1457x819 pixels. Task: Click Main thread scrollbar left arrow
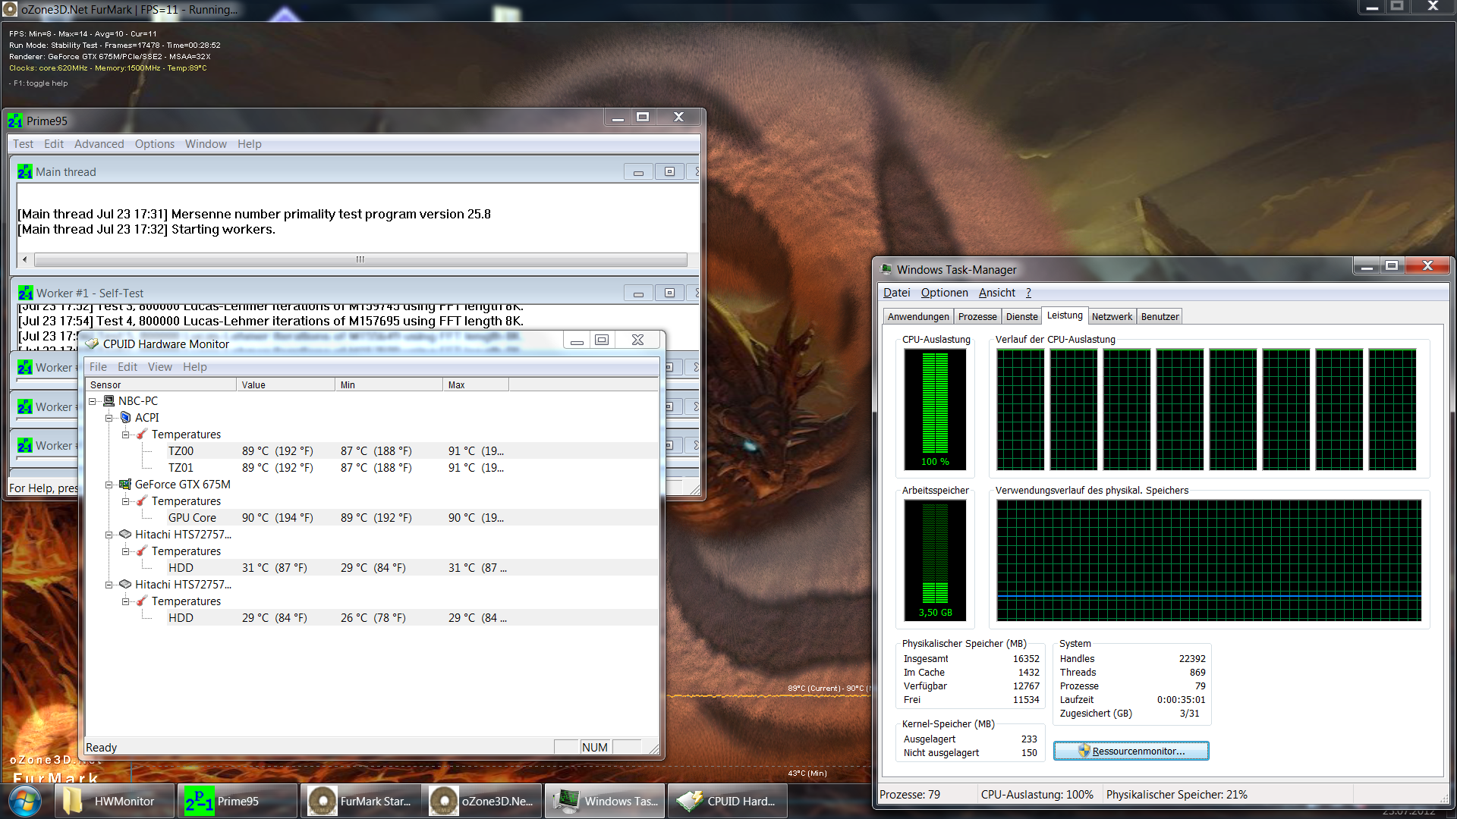tap(25, 259)
